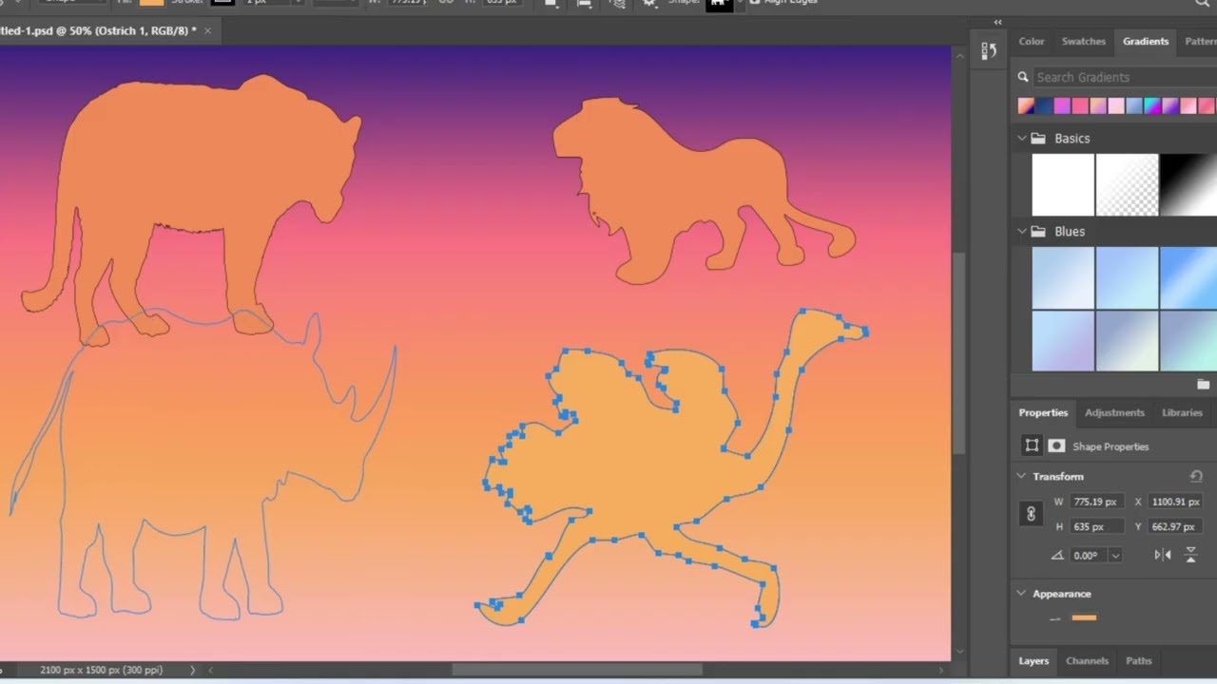Screen dimensions: 1217x684
Task: Collapse the Blues gradient group
Action: click(x=1022, y=232)
